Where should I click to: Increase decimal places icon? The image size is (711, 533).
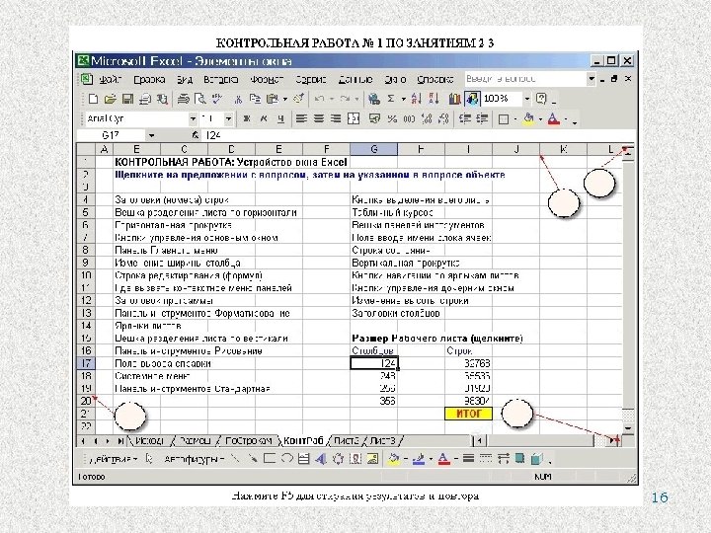(427, 118)
